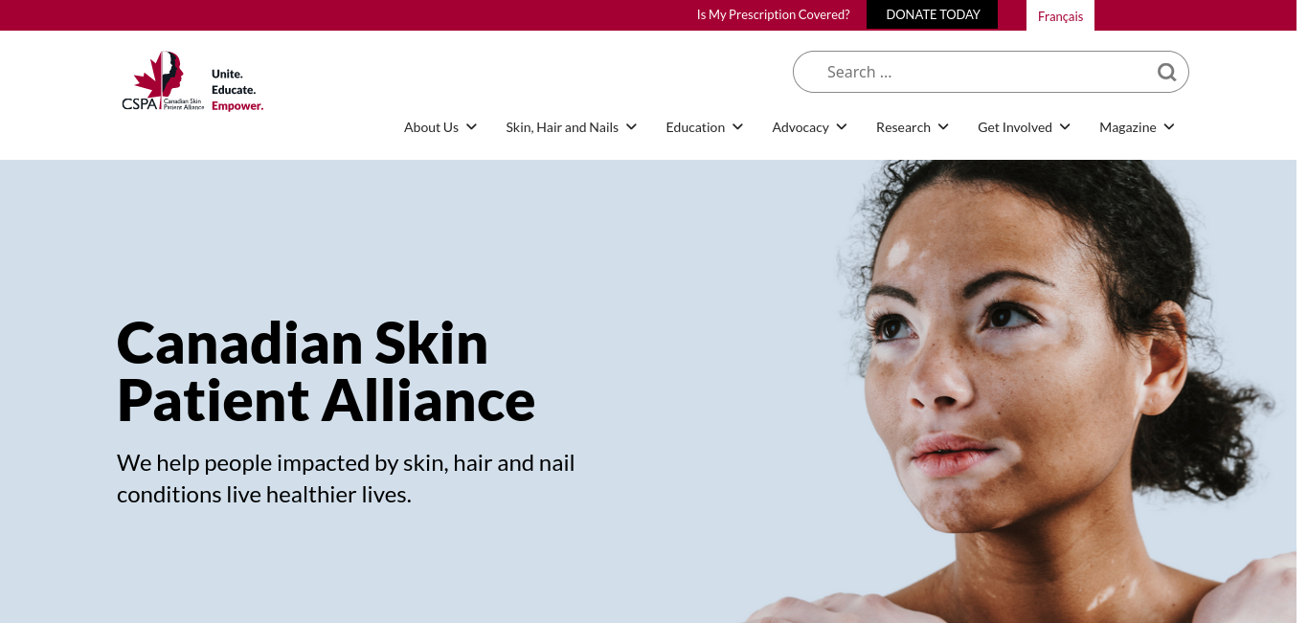1308x623 pixels.
Task: Select the Get Involved menu label
Action: click(1015, 127)
